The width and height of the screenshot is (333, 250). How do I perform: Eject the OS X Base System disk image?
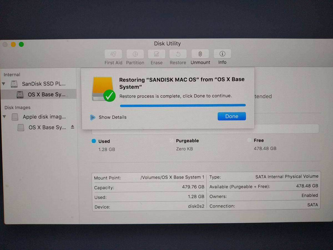pyautogui.click(x=72, y=127)
